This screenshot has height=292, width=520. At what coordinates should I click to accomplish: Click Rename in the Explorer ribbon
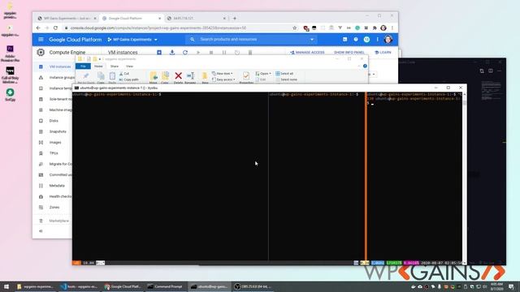click(190, 78)
